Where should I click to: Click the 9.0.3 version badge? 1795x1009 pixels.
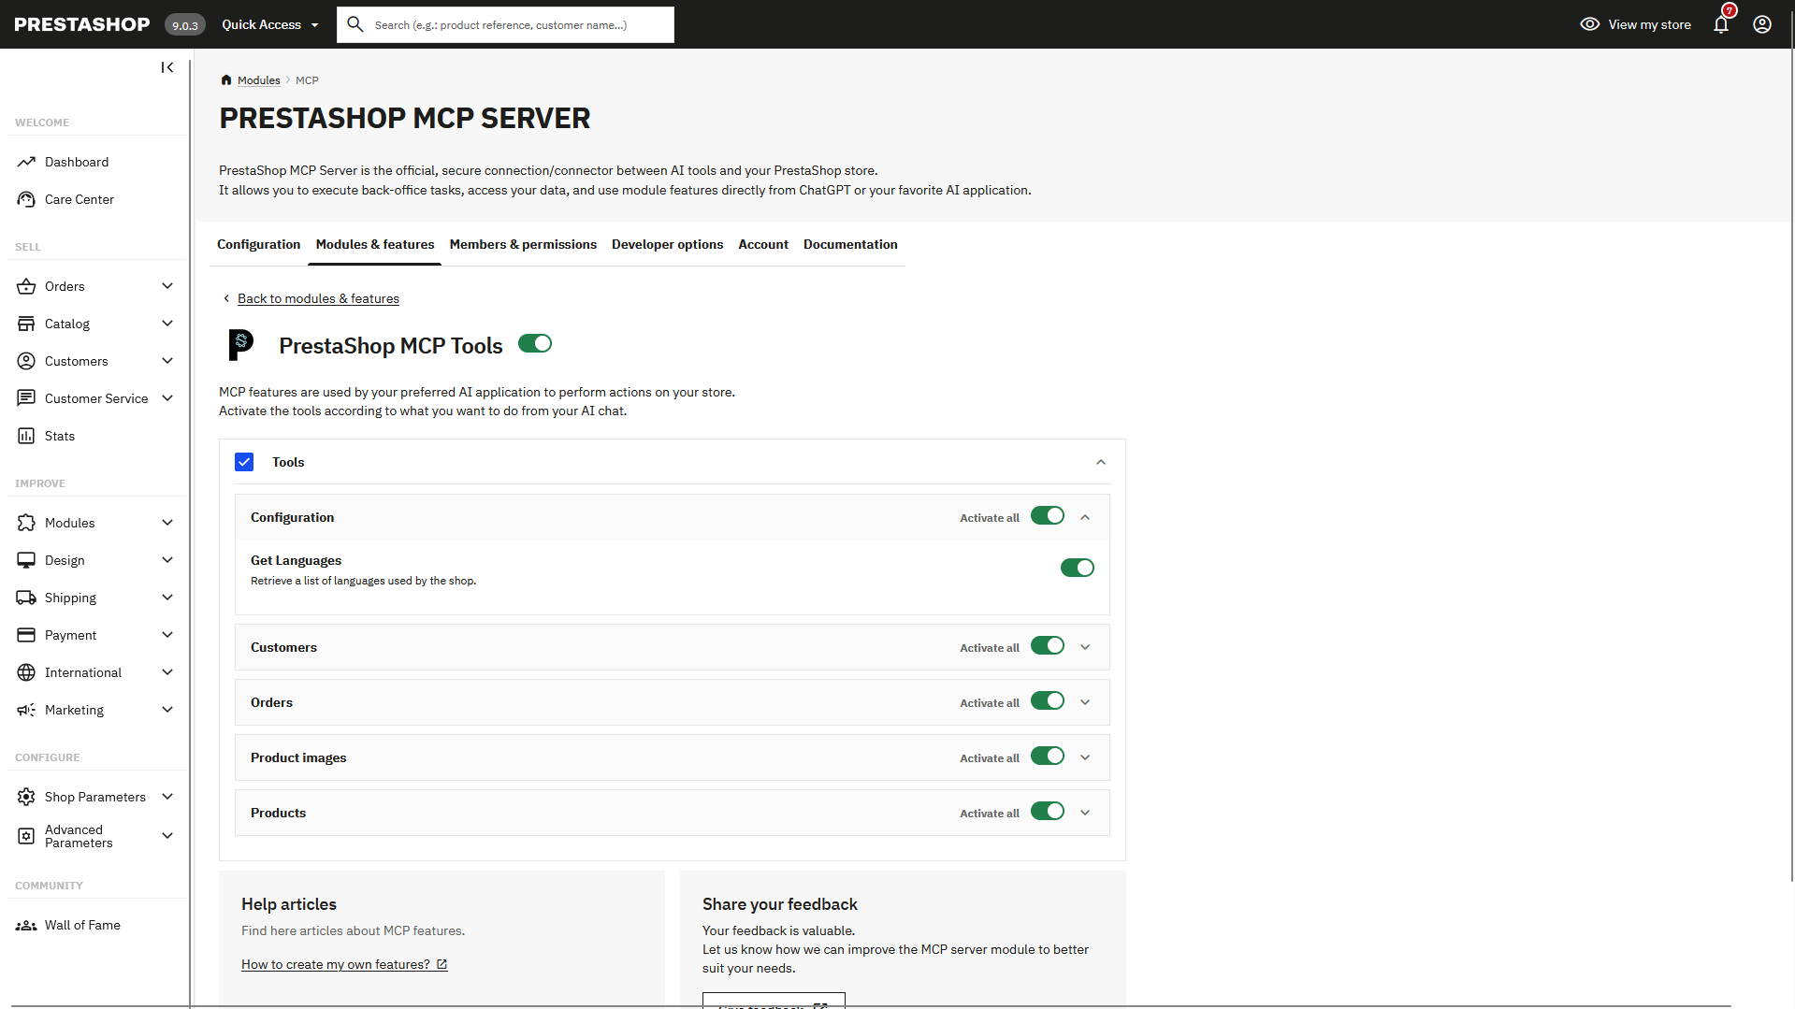(x=185, y=25)
